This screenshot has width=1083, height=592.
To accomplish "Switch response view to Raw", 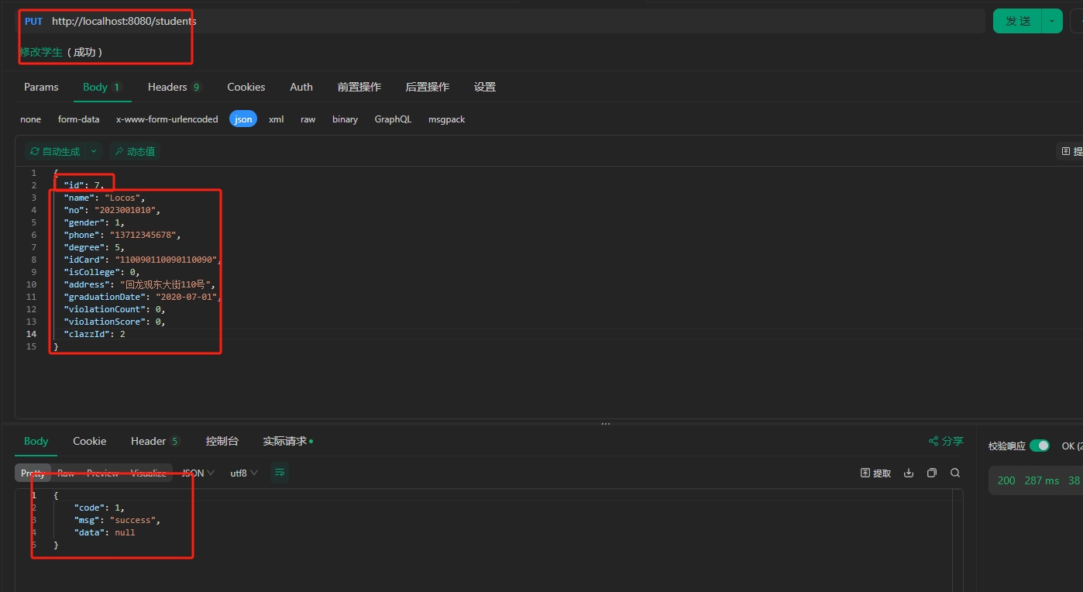I will click(x=66, y=473).
